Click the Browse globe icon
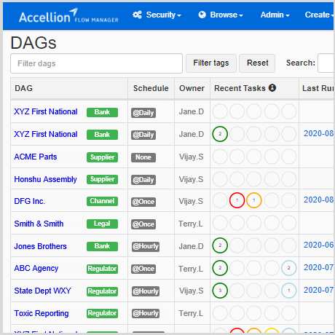Screen dimensions: 335x335 [202, 15]
